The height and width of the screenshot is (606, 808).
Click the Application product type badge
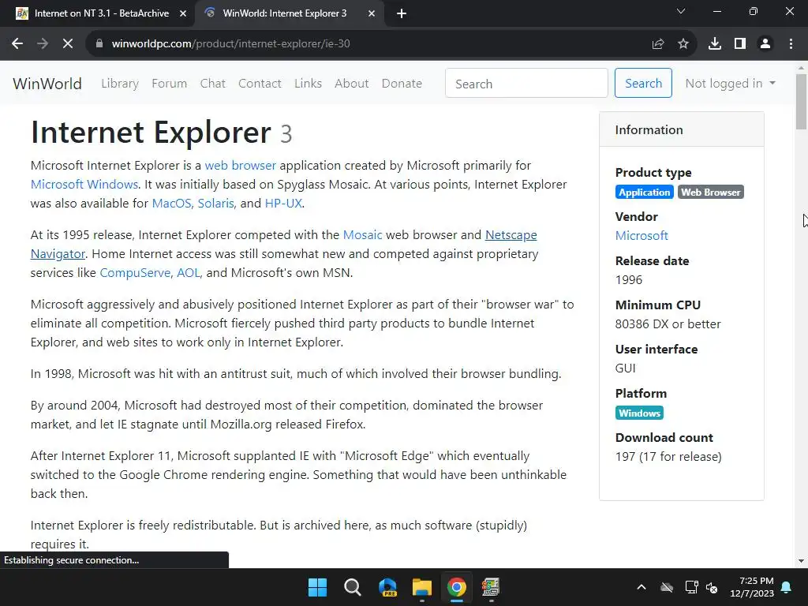(x=644, y=193)
